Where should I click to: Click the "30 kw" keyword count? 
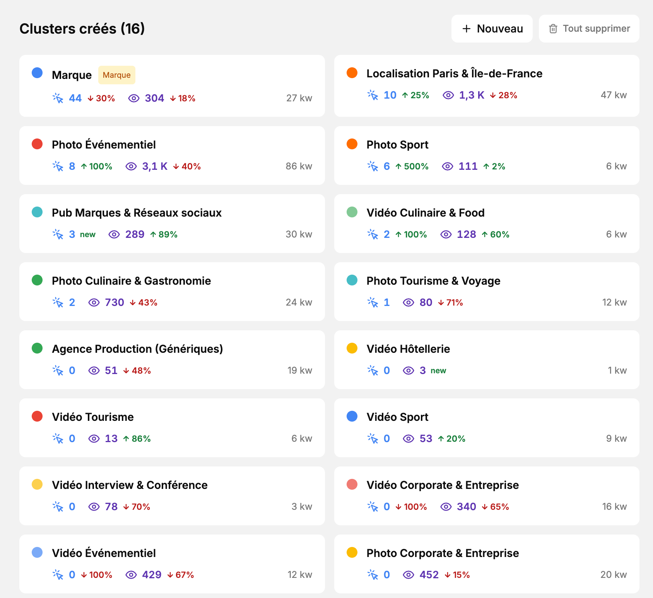coord(299,234)
